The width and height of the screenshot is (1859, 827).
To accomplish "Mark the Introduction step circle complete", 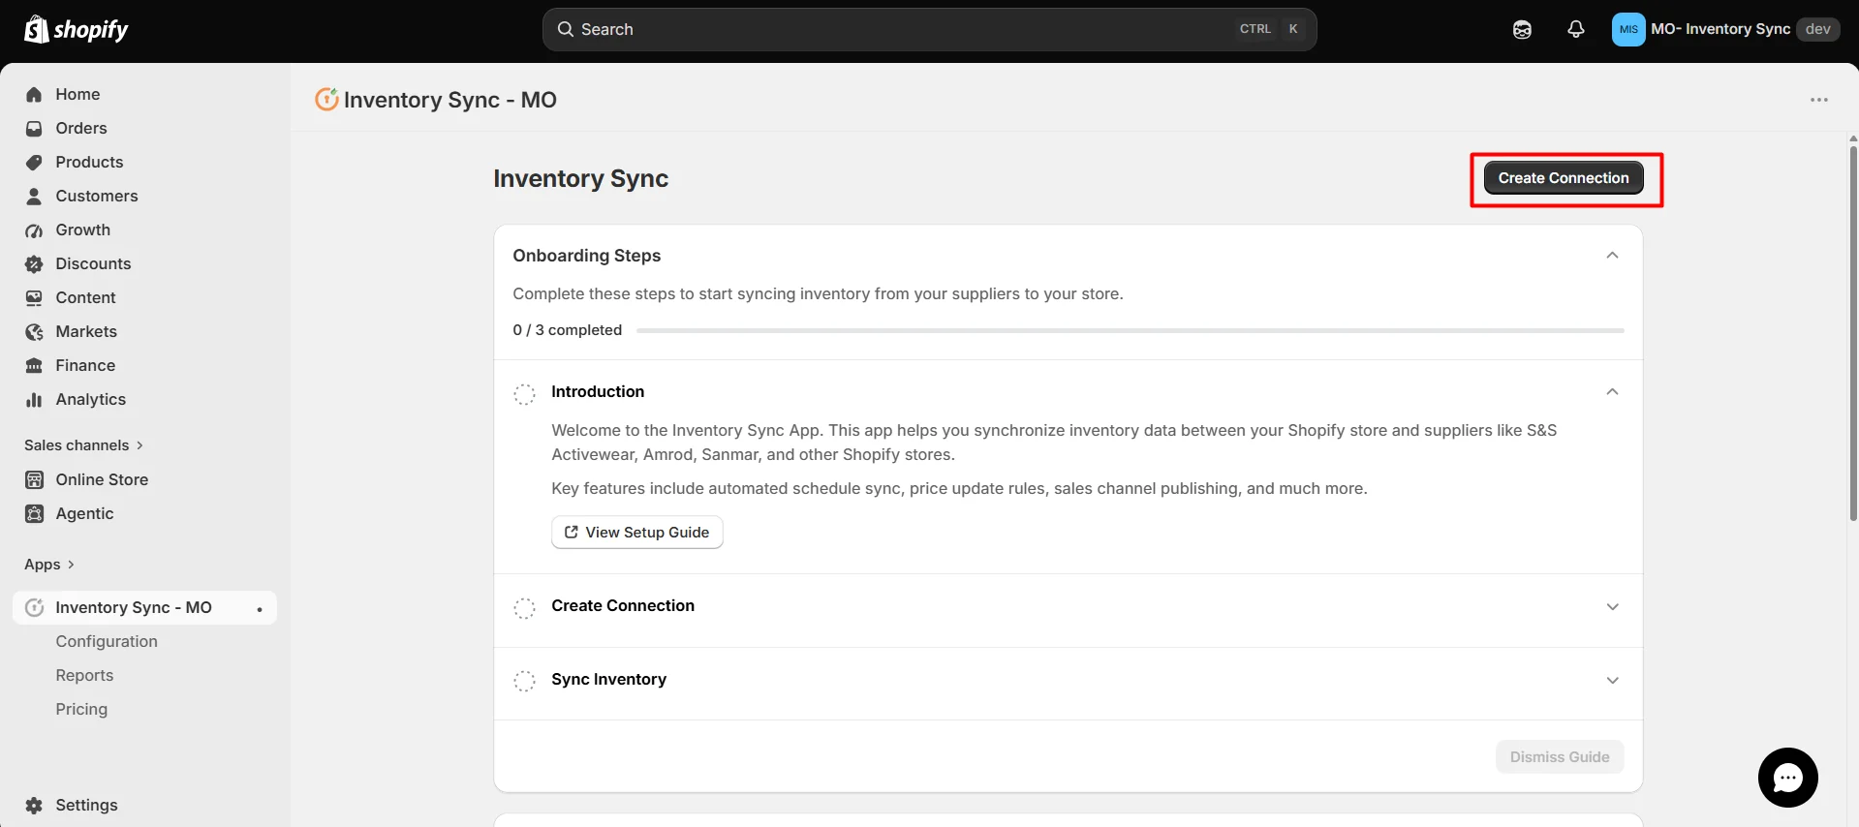I will click(x=524, y=394).
